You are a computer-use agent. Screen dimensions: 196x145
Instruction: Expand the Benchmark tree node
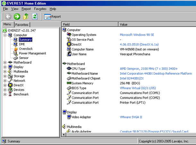(5, 95)
